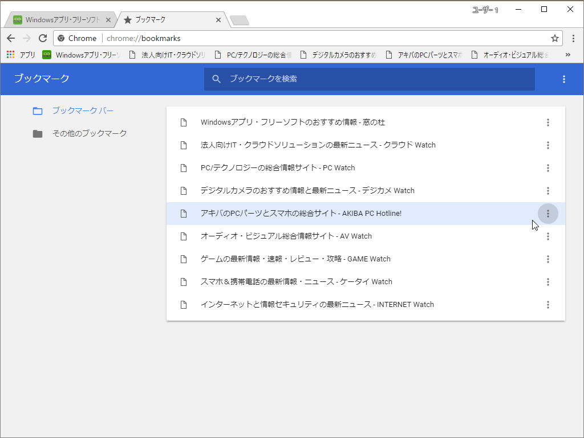Click the star icon in the address bar
Viewport: 584px width, 438px height.
pos(554,38)
